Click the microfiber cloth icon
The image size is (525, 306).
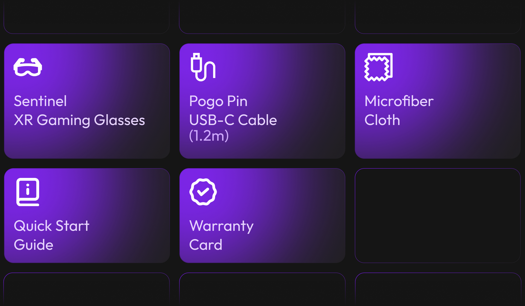pyautogui.click(x=378, y=67)
